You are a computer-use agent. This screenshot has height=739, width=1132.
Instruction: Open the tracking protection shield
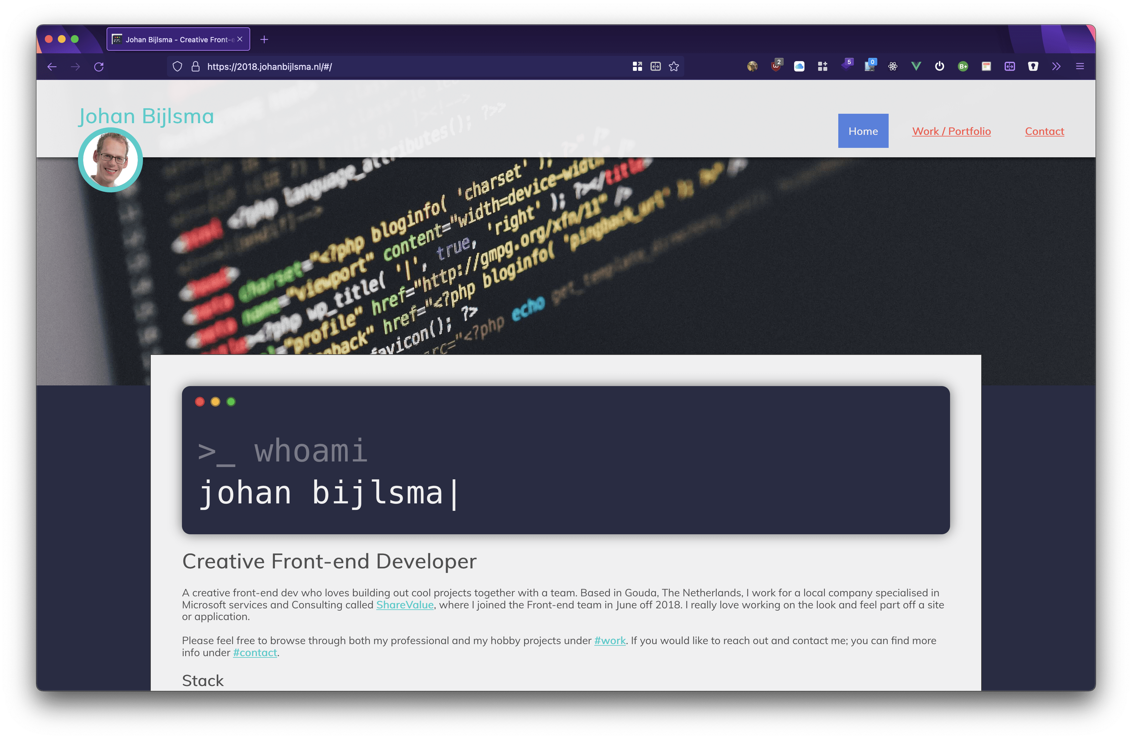click(177, 67)
